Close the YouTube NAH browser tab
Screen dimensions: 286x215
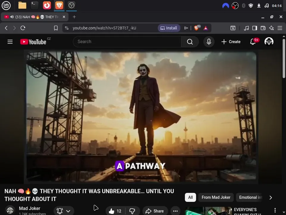click(x=64, y=17)
